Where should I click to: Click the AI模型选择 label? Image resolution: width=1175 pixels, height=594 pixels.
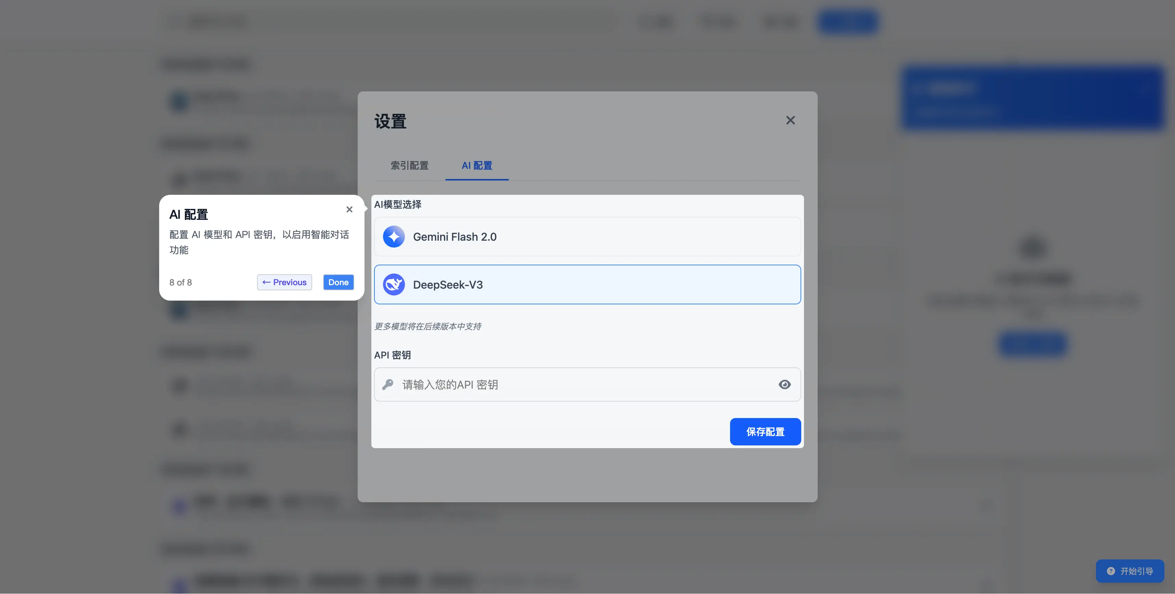397,204
